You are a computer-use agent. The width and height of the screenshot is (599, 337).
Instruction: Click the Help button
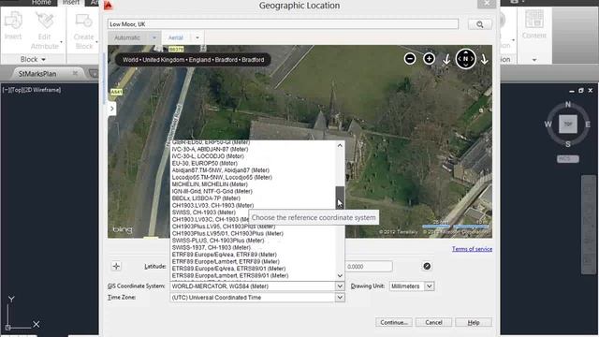click(474, 322)
